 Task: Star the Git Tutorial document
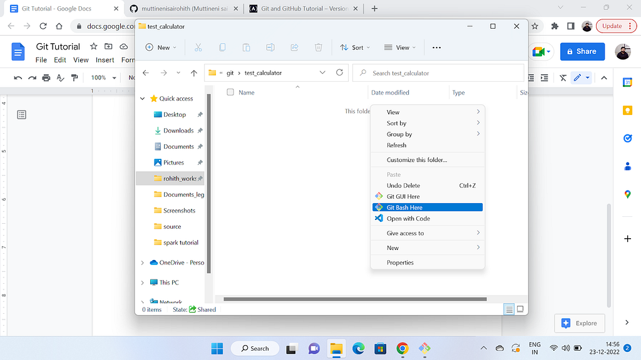click(93, 47)
